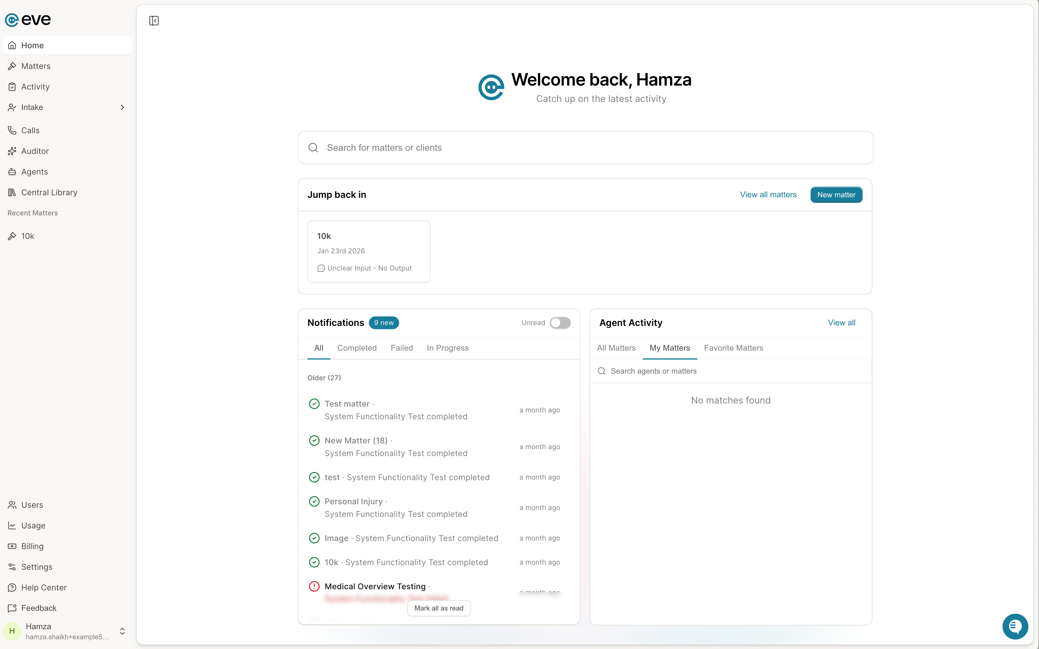Open the Hamza account switcher chevrons

[x=122, y=631]
